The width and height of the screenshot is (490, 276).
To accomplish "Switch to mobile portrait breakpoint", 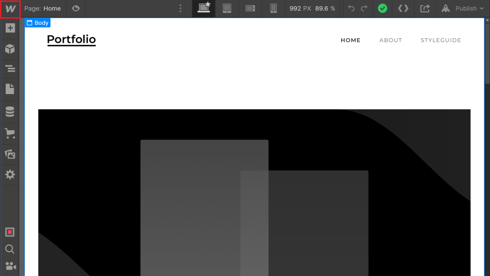I will [x=273, y=9].
